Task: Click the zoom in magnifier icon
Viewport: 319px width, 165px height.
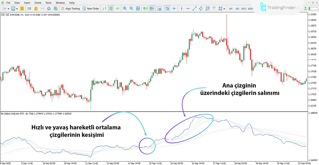Action: pyautogui.click(x=125, y=8)
